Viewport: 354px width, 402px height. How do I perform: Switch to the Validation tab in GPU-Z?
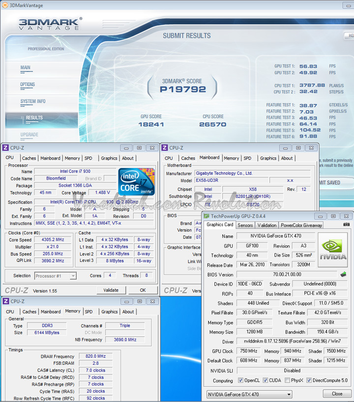(x=267, y=226)
